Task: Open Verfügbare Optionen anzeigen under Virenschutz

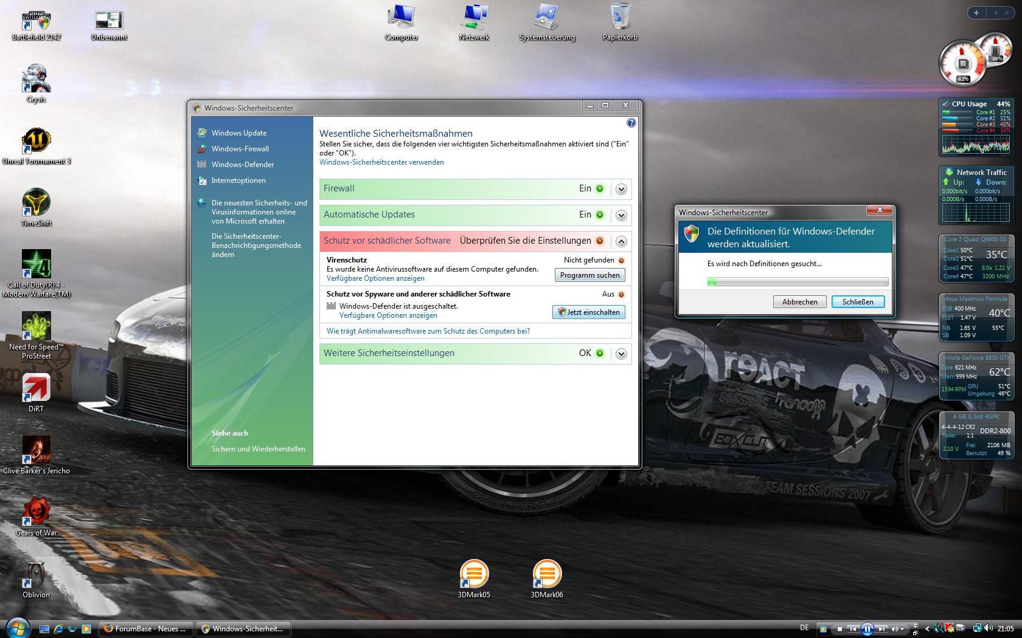Action: 375,278
